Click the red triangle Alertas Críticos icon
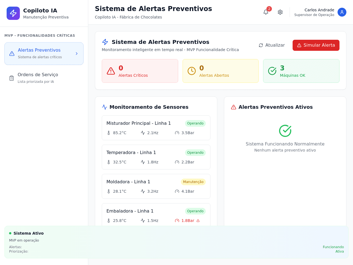 point(111,71)
